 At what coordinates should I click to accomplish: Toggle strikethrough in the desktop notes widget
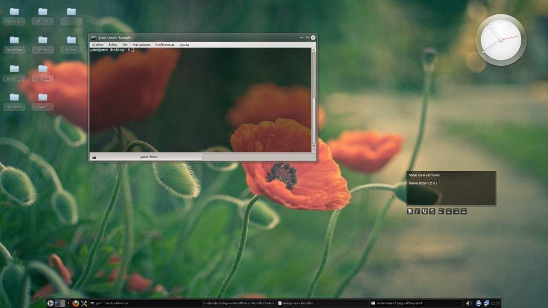coord(432,211)
